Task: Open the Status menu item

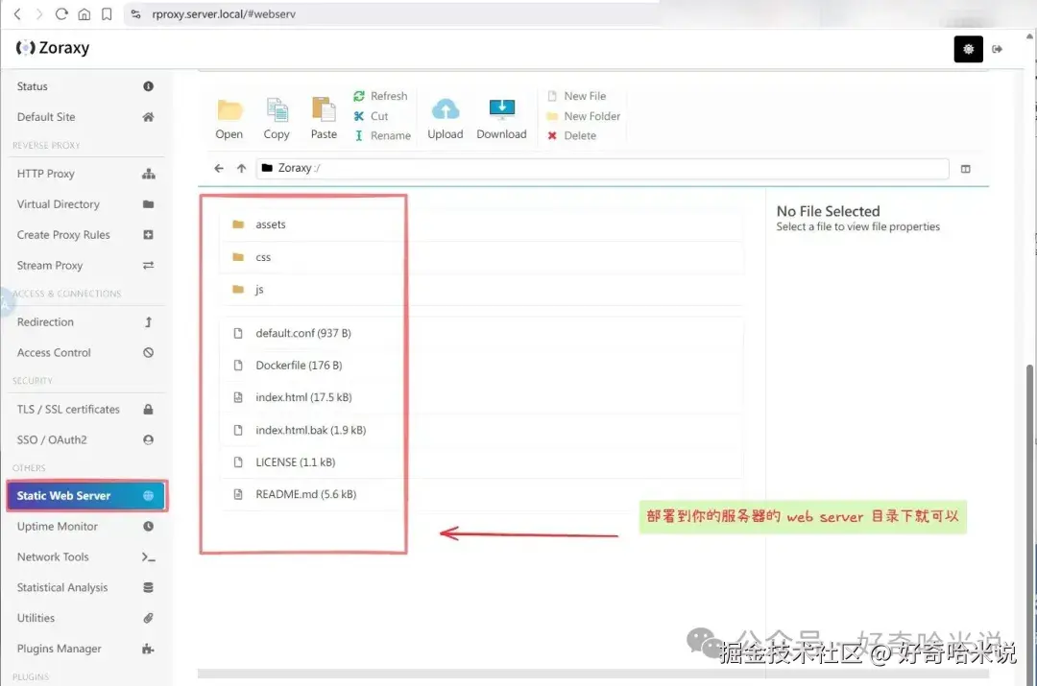Action: tap(86, 86)
